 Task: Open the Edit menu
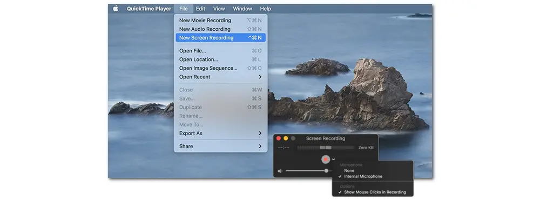tap(200, 9)
